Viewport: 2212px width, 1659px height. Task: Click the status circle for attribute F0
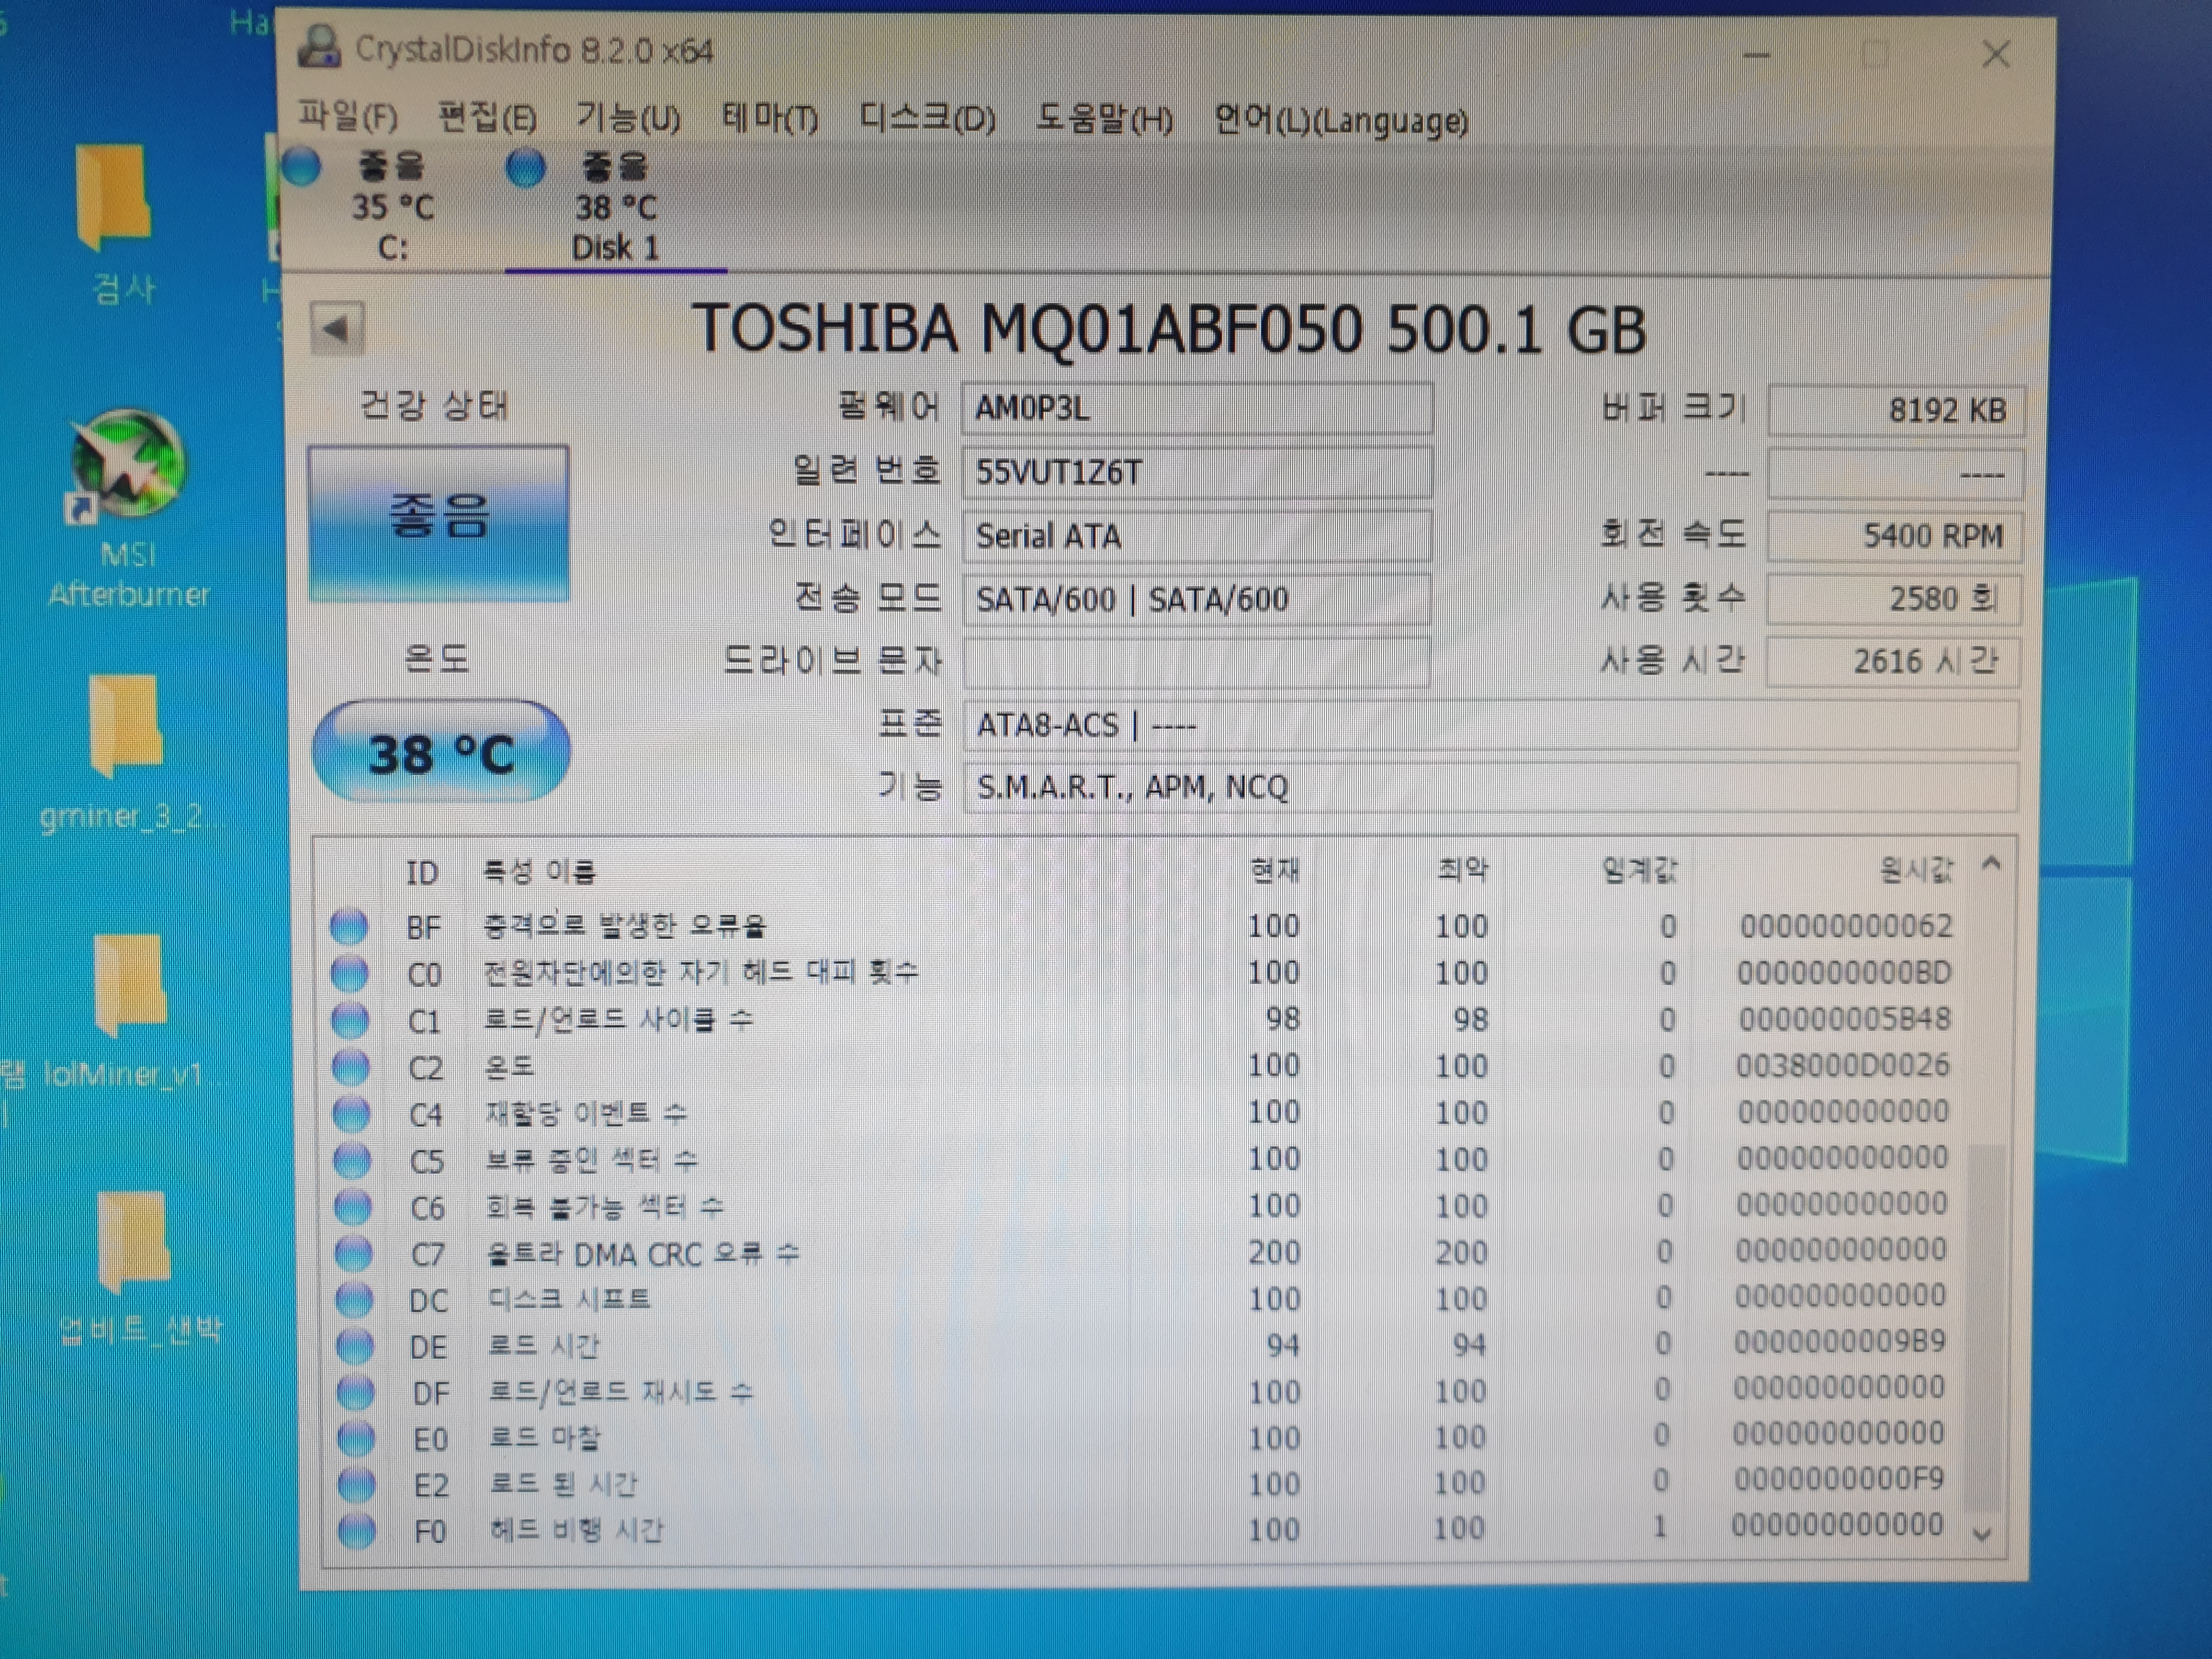point(357,1531)
